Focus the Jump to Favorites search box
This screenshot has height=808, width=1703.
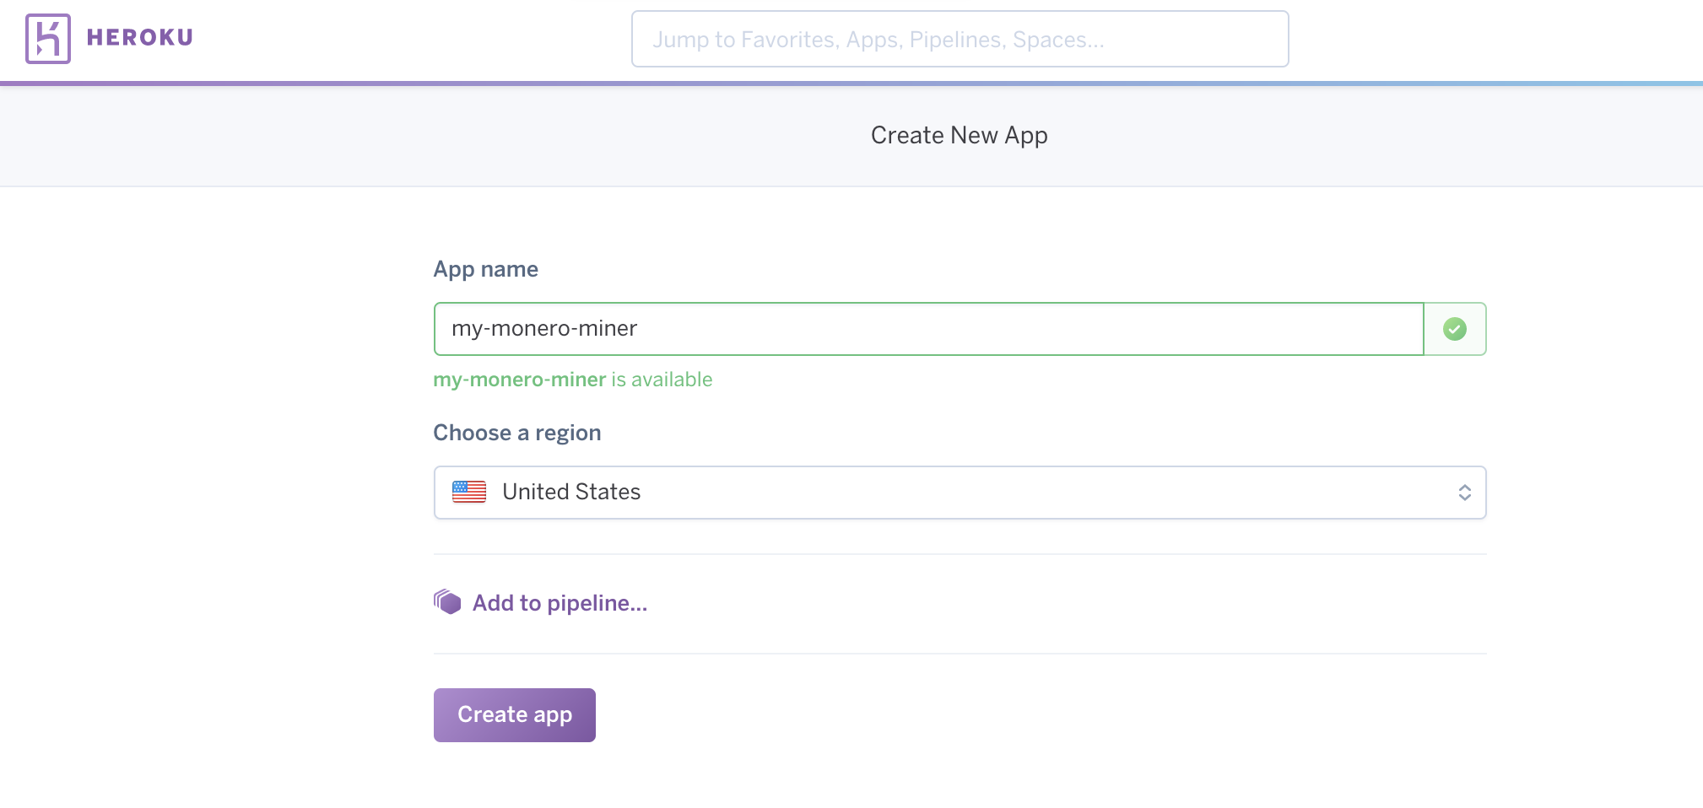[960, 39]
